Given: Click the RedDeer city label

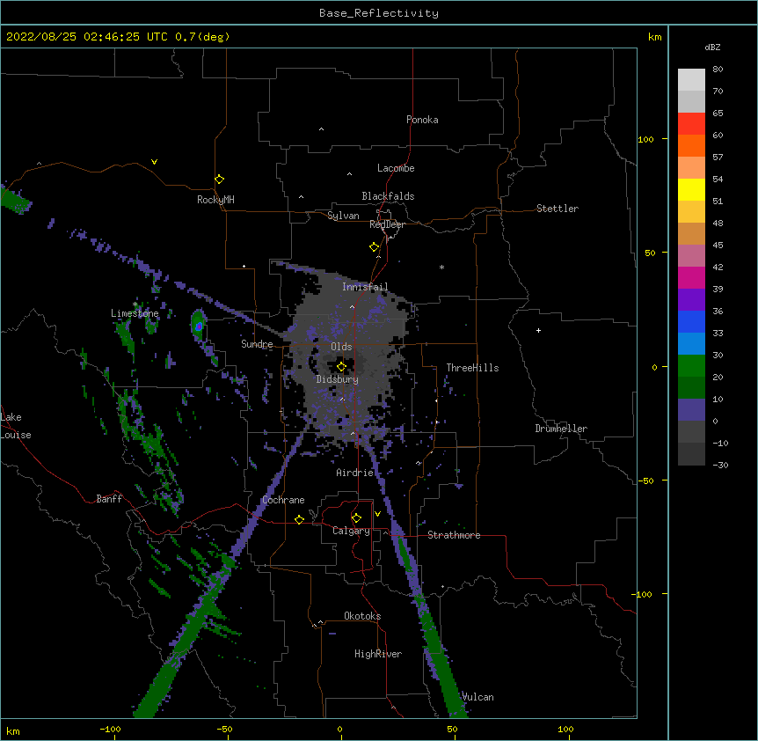Looking at the screenshot, I should 387,224.
